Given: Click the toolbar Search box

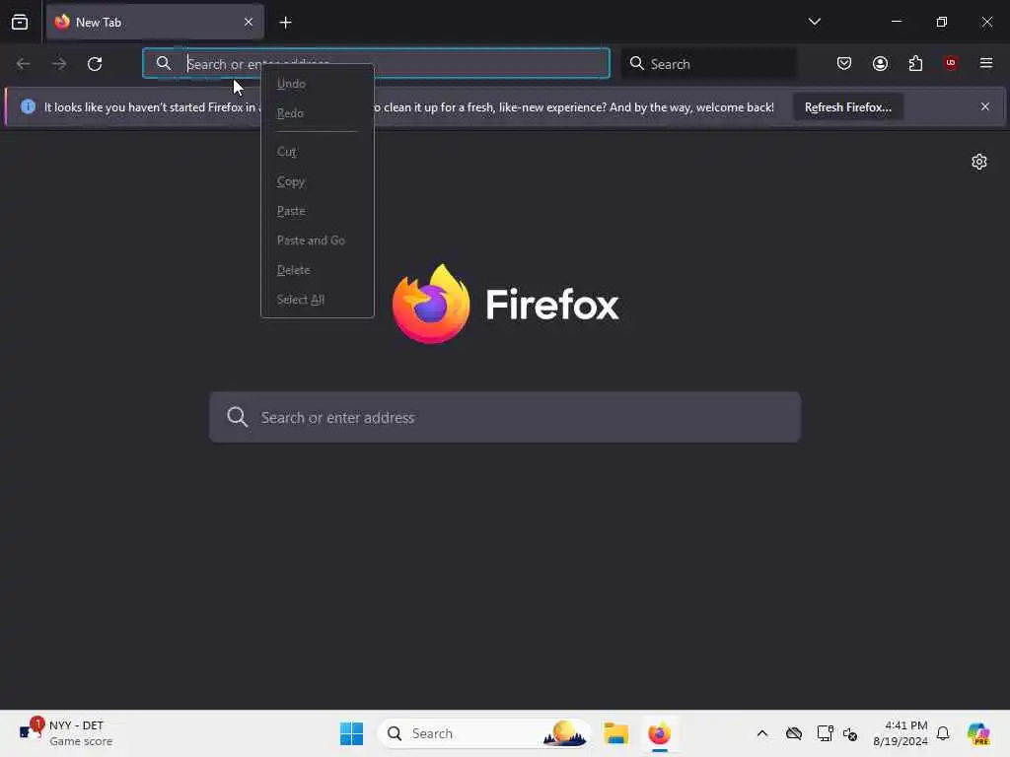Looking at the screenshot, I should coord(708,64).
